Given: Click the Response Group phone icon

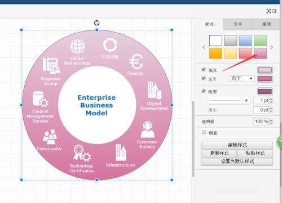Looking at the screenshot, I should 51,66.
